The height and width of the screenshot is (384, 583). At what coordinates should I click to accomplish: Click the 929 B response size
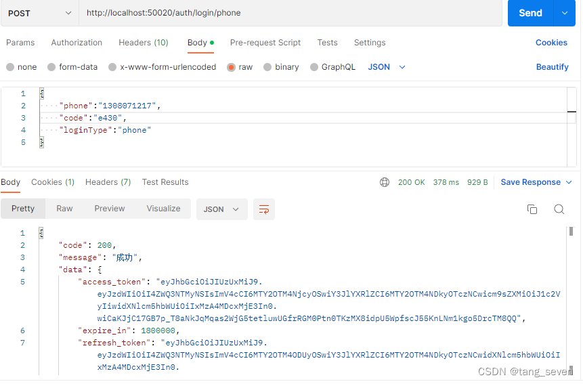(477, 182)
